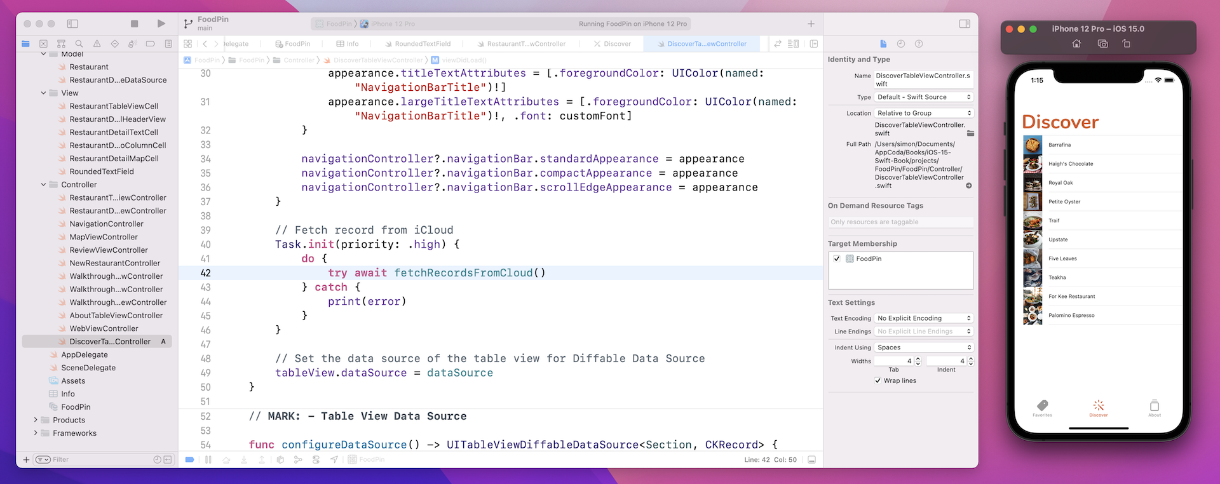Click the Stop button in Xcode toolbar
The height and width of the screenshot is (484, 1220).
pyautogui.click(x=134, y=24)
